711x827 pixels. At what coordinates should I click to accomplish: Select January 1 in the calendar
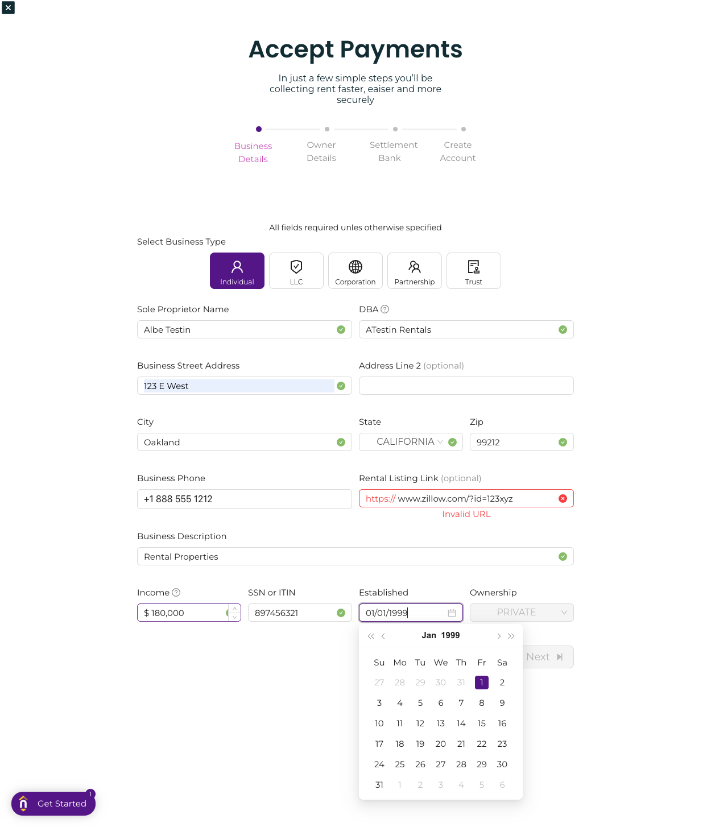tap(482, 683)
